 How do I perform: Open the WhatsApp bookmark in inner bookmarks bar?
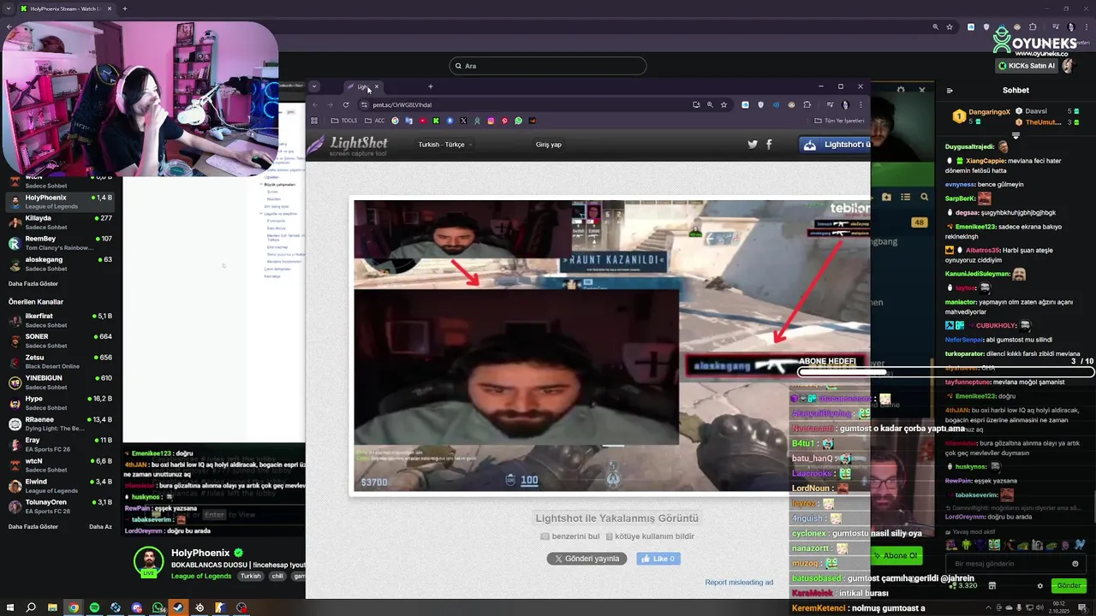pos(518,121)
